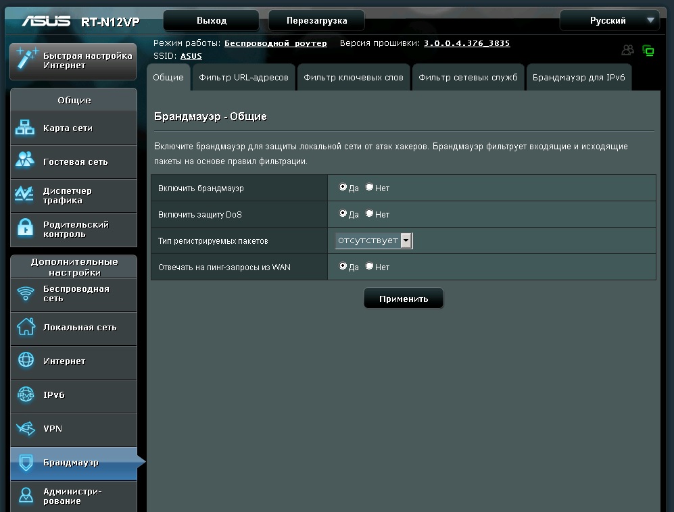
Task: Open the Карта сети menu label
Action: [68, 128]
